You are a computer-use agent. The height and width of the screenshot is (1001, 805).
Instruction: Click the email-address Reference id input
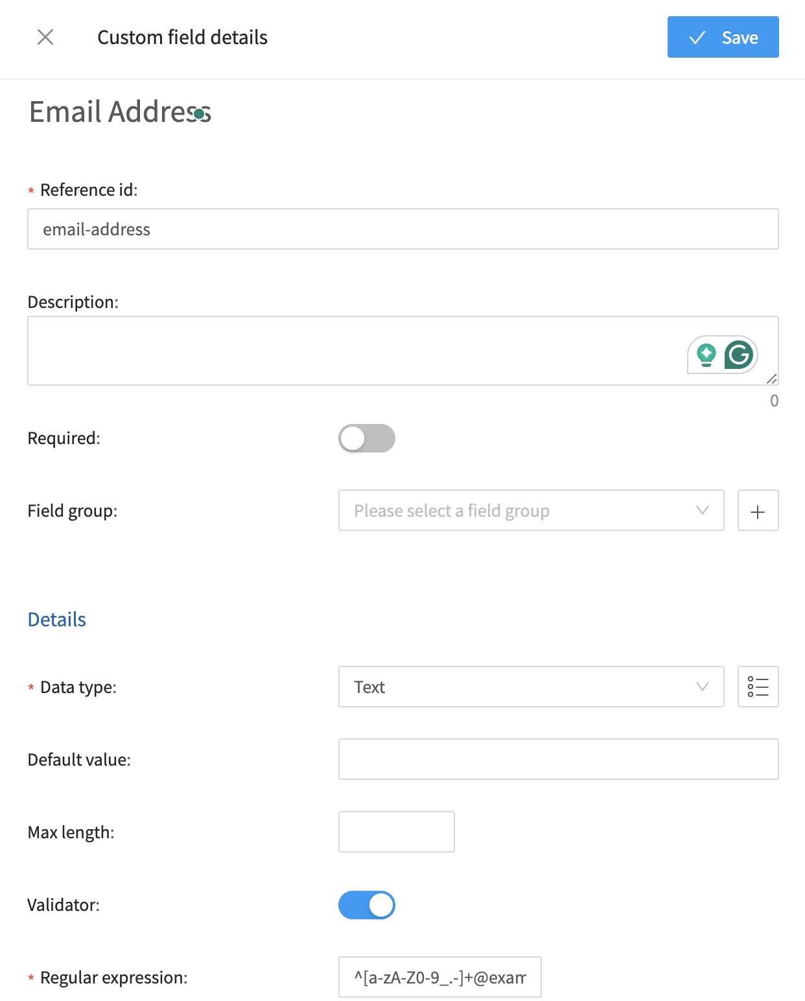pyautogui.click(x=402, y=229)
